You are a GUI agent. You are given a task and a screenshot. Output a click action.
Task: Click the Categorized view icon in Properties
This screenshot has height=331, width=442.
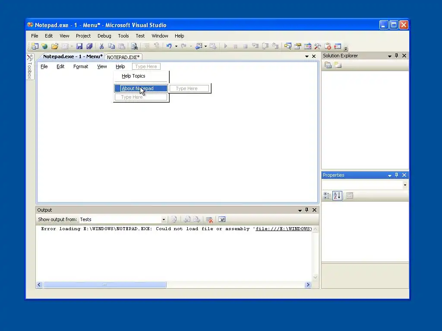327,196
